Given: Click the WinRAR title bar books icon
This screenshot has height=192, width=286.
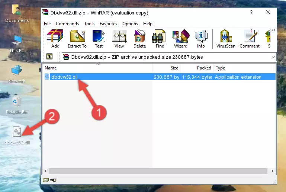Looking at the screenshot, I should [45, 12].
